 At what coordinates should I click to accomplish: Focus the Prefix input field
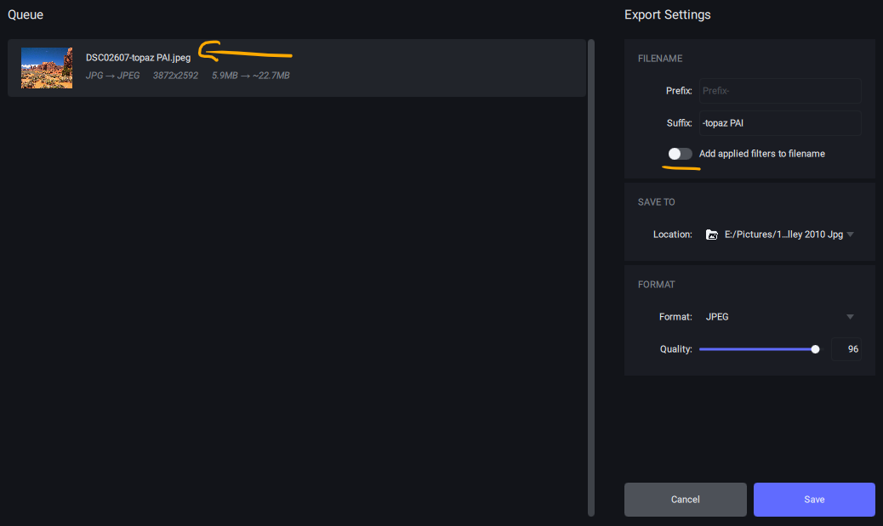click(779, 91)
